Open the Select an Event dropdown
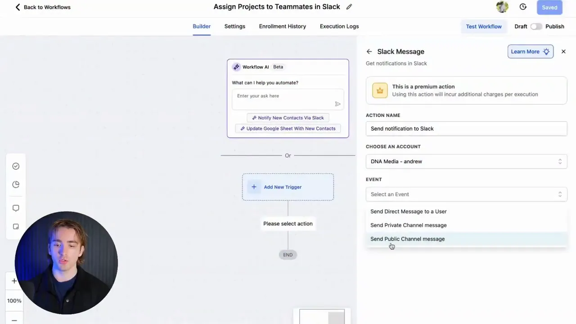576x324 pixels. (466, 194)
